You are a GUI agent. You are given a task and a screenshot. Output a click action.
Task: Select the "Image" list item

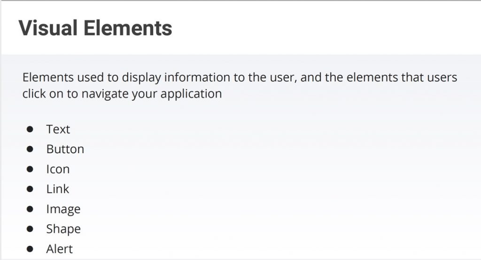(63, 209)
